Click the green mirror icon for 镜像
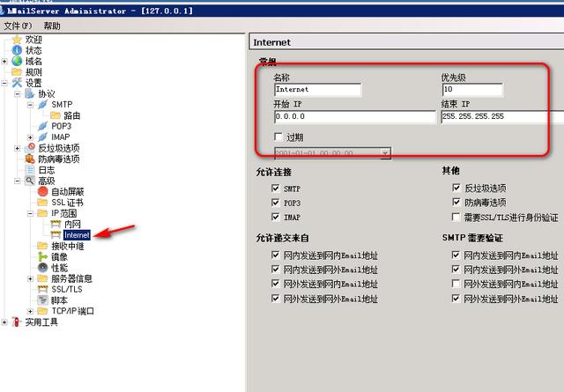The height and width of the screenshot is (392, 564). (x=43, y=256)
